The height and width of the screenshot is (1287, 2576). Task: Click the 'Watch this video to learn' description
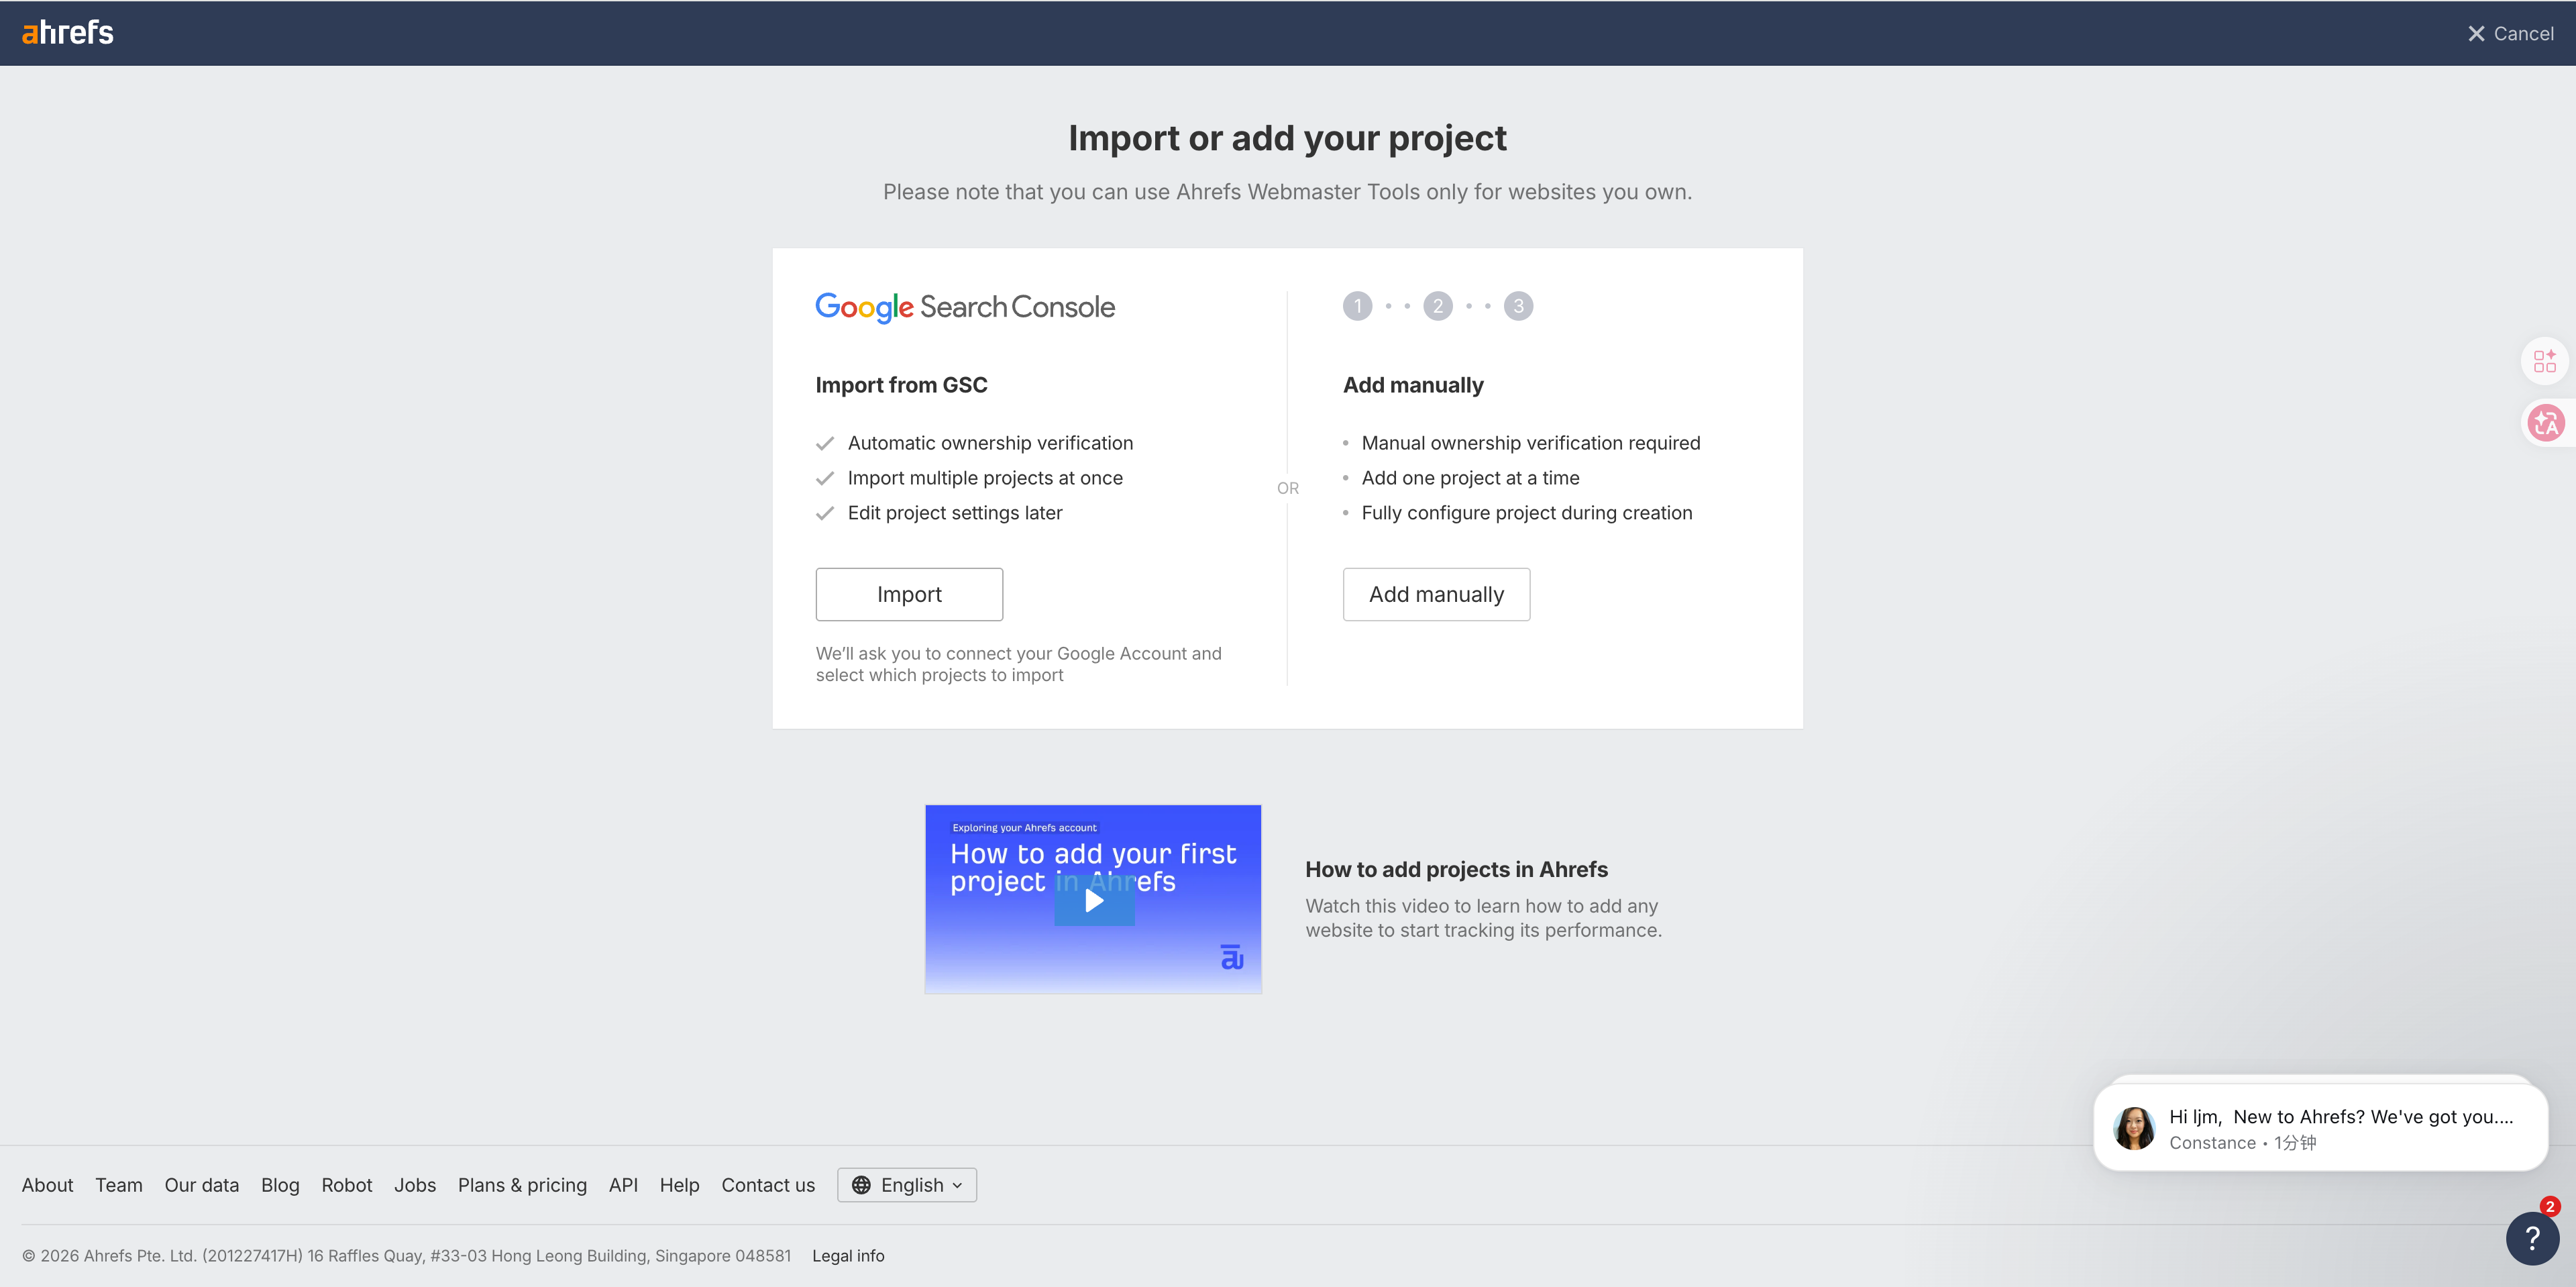pyautogui.click(x=1483, y=918)
